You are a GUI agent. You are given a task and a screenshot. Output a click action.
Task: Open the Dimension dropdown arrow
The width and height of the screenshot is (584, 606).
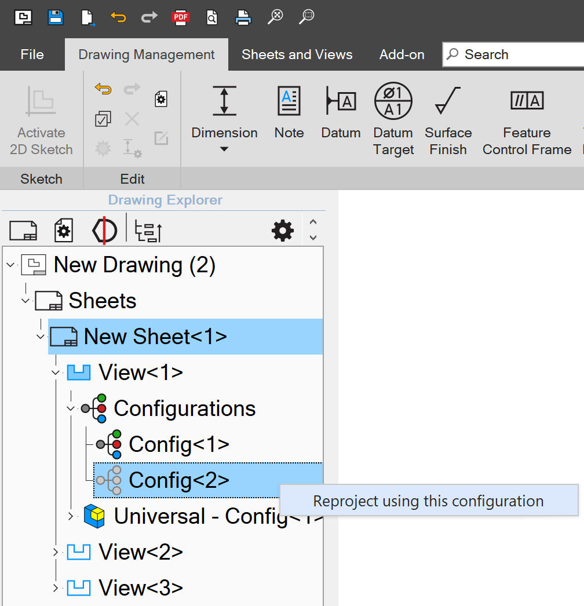(224, 149)
